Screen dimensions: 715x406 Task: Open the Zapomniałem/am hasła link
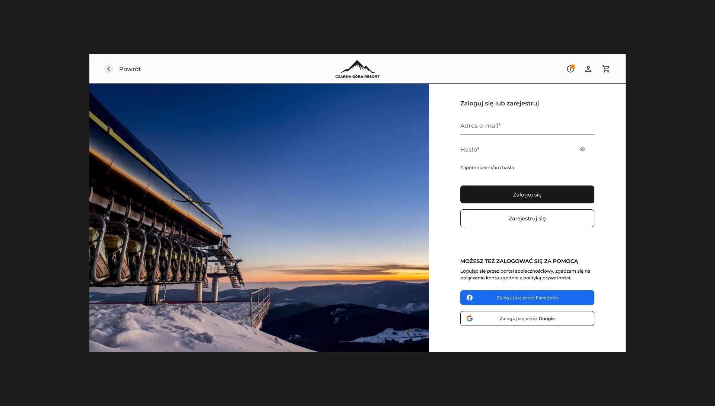coord(487,168)
